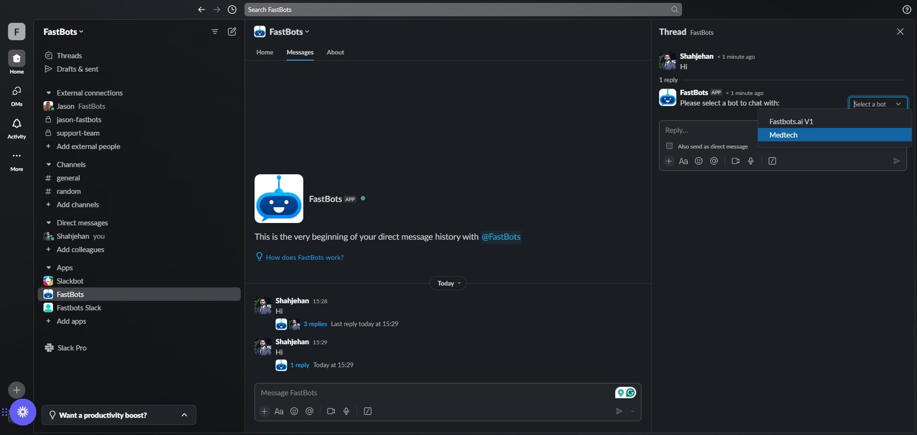Viewport: 917px width, 435px height.
Task: Open the FastBots workspace name dropdown
Action: [64, 32]
